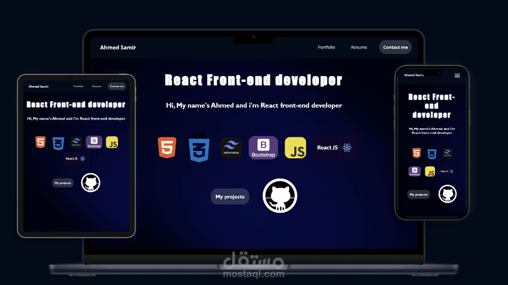Screen dimensions: 508x285
Task: Open Portfolio in tablet navbar
Action: (78, 86)
